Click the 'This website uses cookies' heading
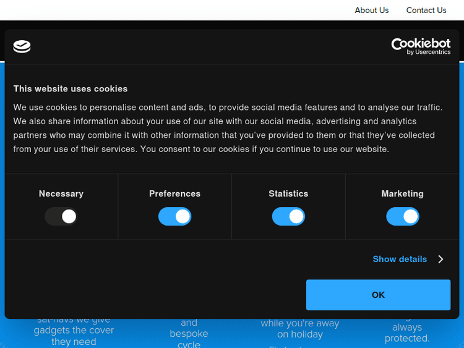The width and height of the screenshot is (464, 348). point(71,88)
